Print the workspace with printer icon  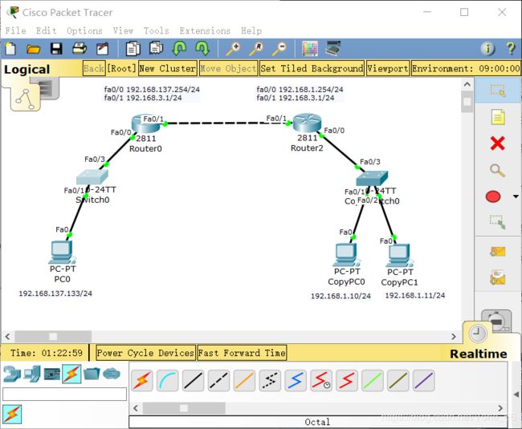[80, 49]
